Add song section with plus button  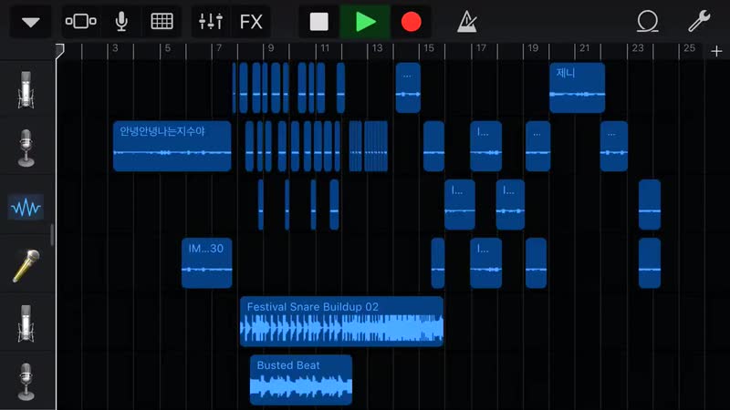pyautogui.click(x=716, y=51)
